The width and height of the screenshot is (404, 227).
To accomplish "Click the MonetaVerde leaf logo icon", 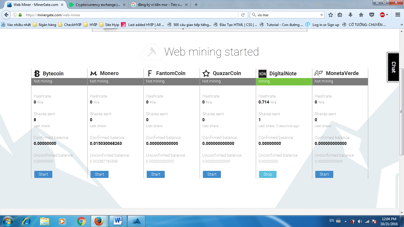I will 319,73.
